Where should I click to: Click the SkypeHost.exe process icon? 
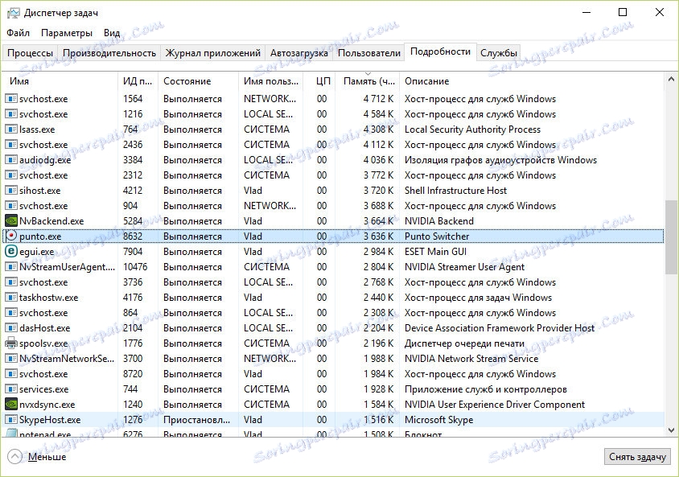(x=10, y=420)
